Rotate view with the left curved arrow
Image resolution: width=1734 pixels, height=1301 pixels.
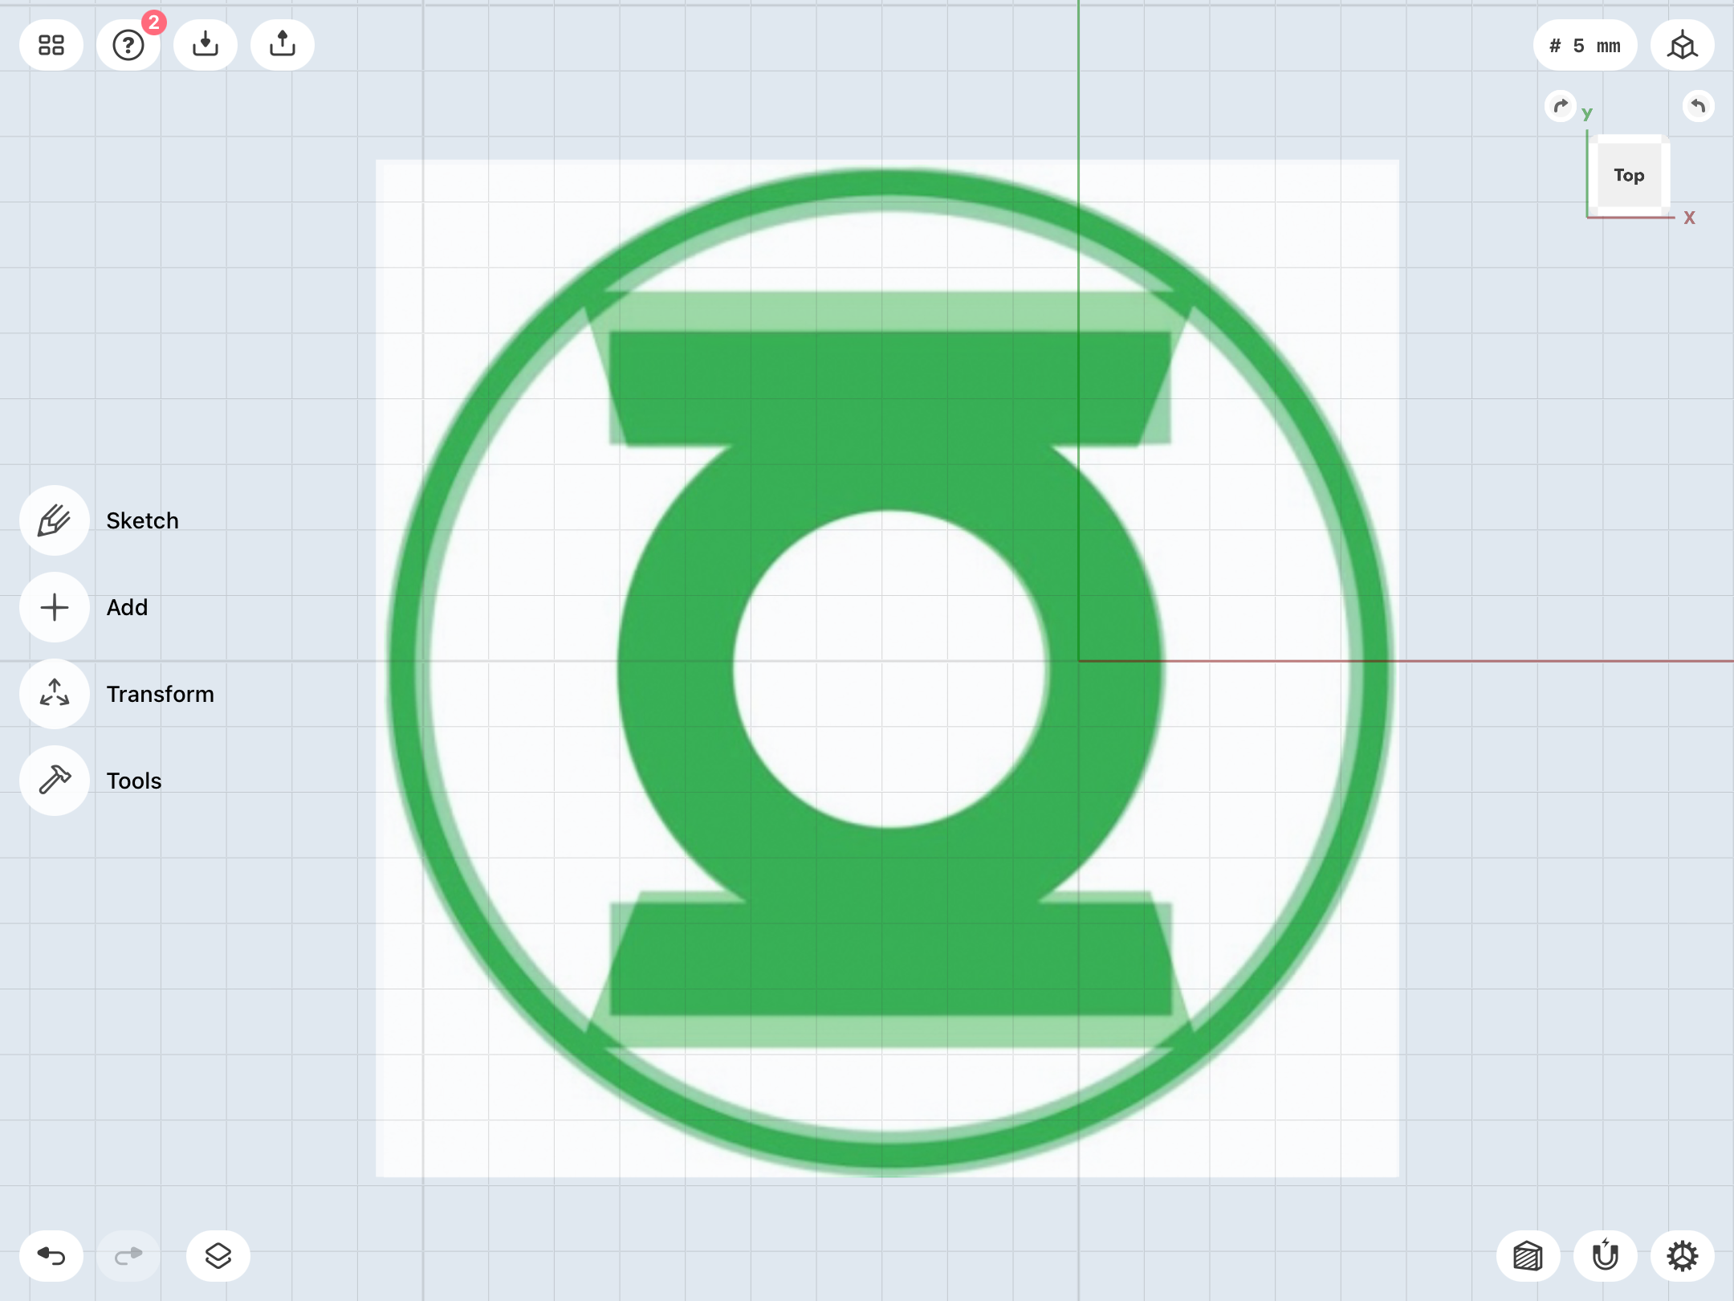pyautogui.click(x=1561, y=106)
